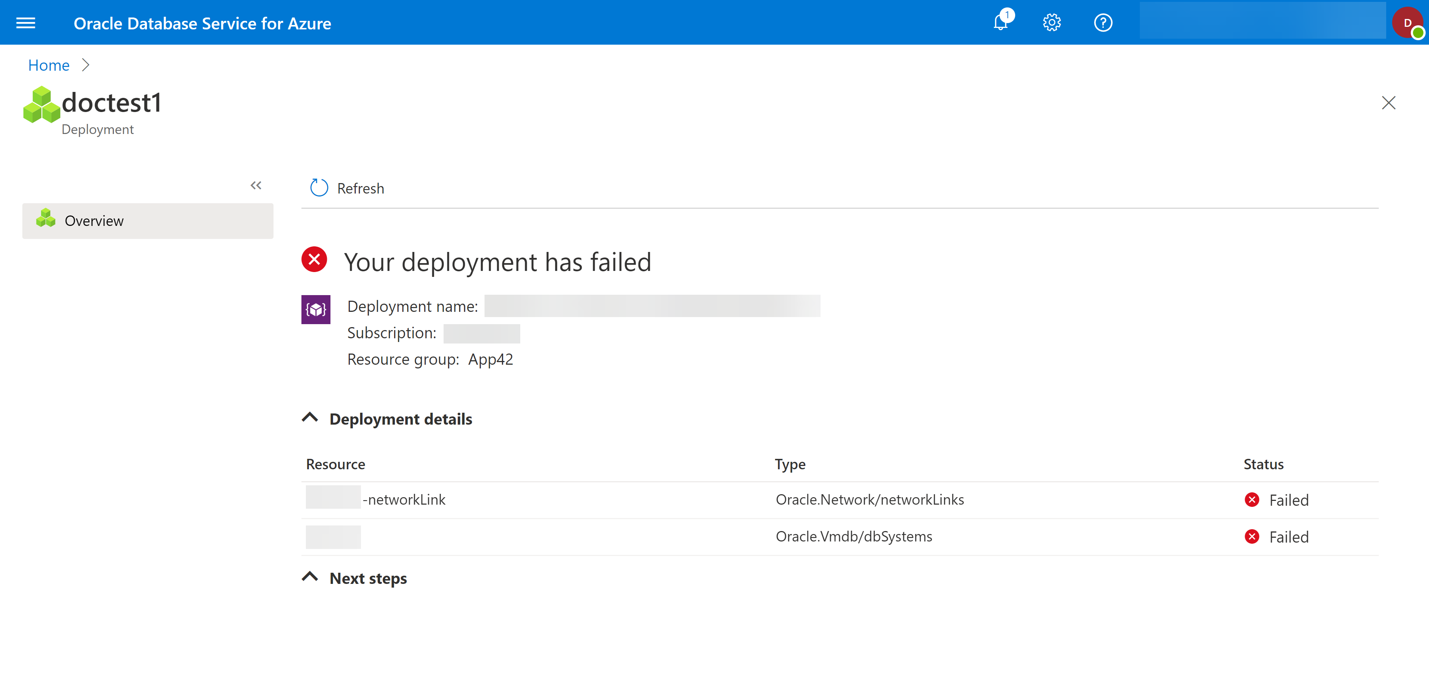Screen dimensions: 1429x684
Task: Close the doctest1 deployment blade
Action: click(x=1388, y=103)
